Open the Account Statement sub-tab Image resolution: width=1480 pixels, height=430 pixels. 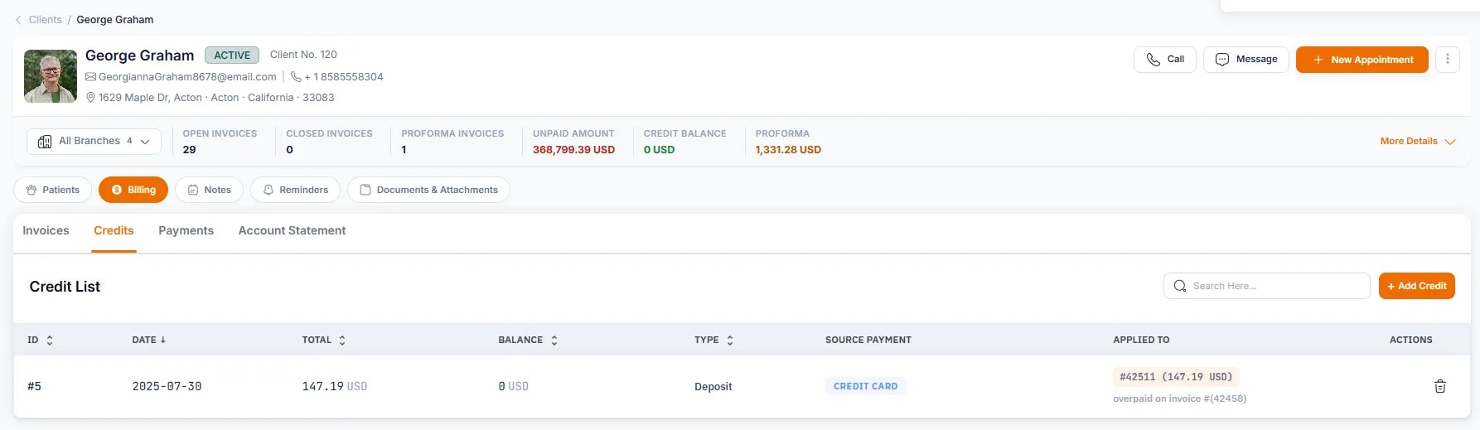(292, 231)
